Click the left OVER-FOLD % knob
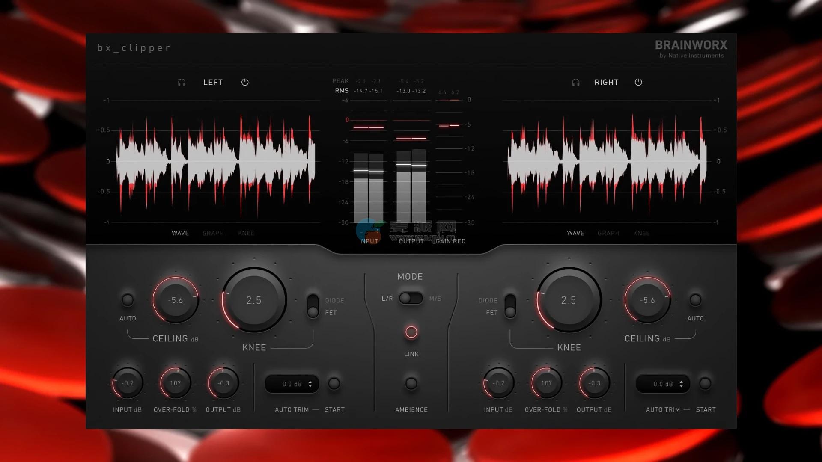The width and height of the screenshot is (822, 462). tap(176, 383)
